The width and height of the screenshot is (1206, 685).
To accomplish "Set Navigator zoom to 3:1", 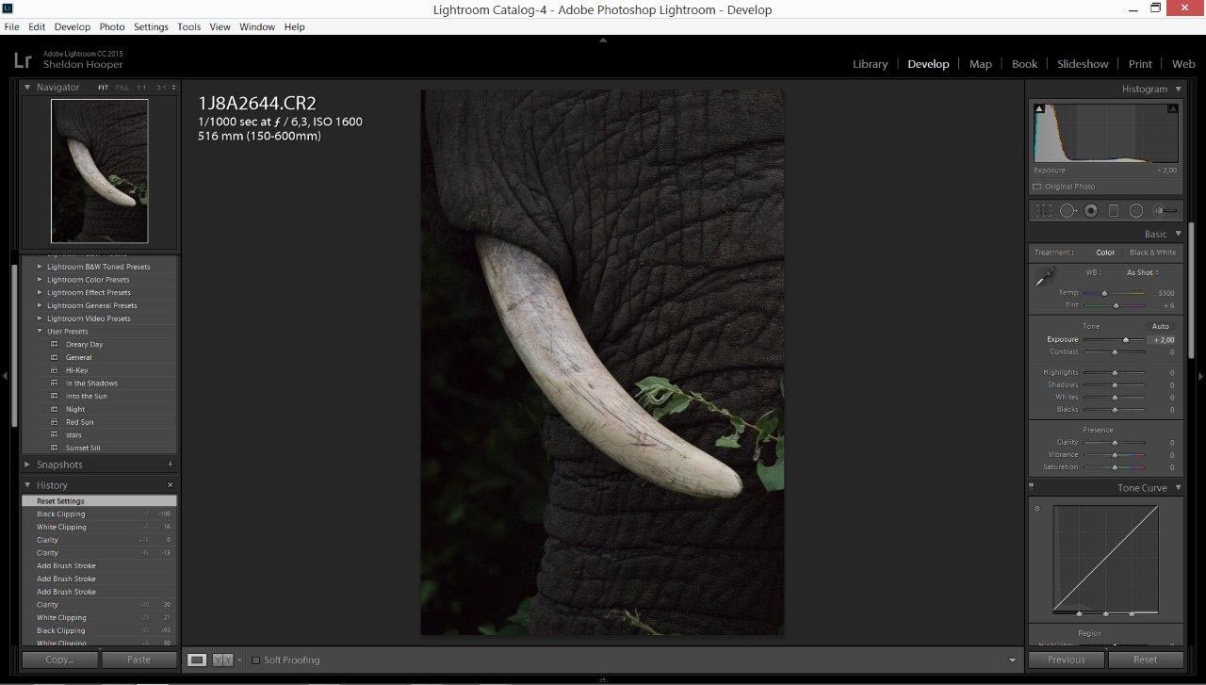I will tap(161, 88).
